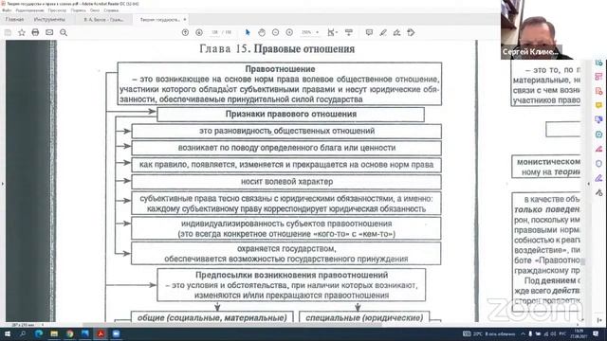Open the sign document tool
This screenshot has width=607, height=341.
point(396,33)
